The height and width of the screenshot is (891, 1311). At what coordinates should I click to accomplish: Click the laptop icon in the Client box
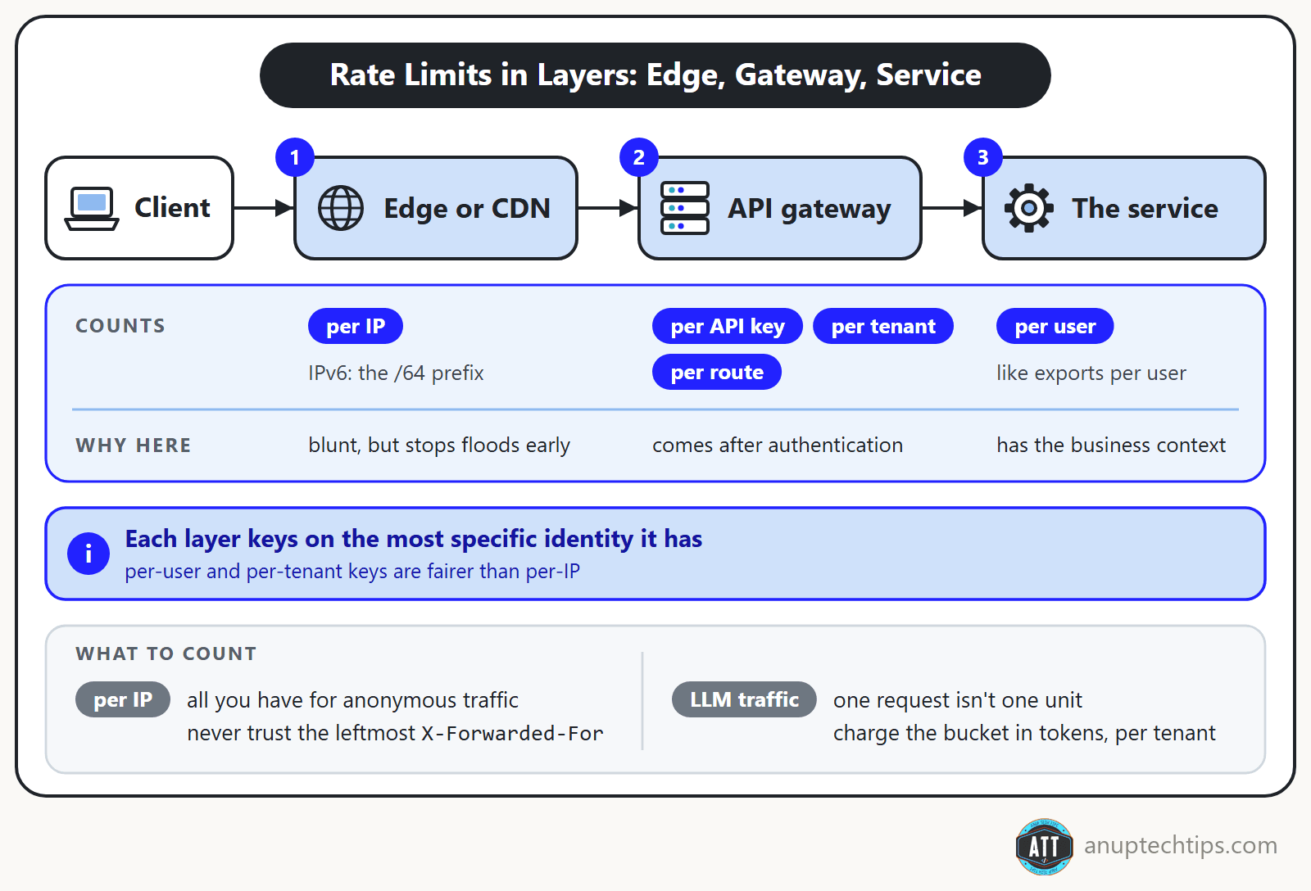(x=92, y=209)
